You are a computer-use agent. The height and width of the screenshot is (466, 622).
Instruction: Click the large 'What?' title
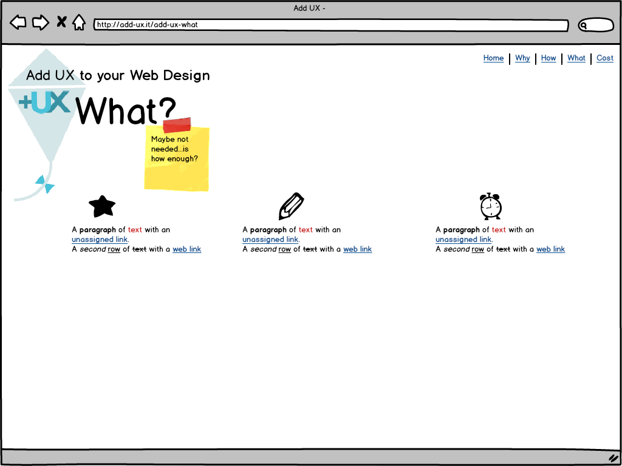tap(126, 112)
